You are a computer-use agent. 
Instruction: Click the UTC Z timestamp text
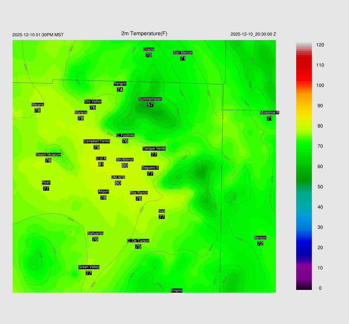253,34
